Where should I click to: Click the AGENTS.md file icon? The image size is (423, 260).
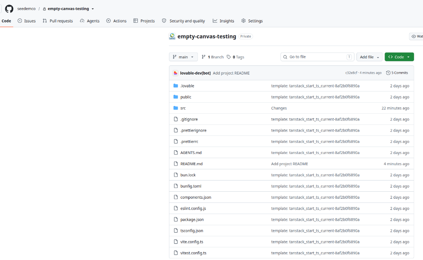pos(176,152)
